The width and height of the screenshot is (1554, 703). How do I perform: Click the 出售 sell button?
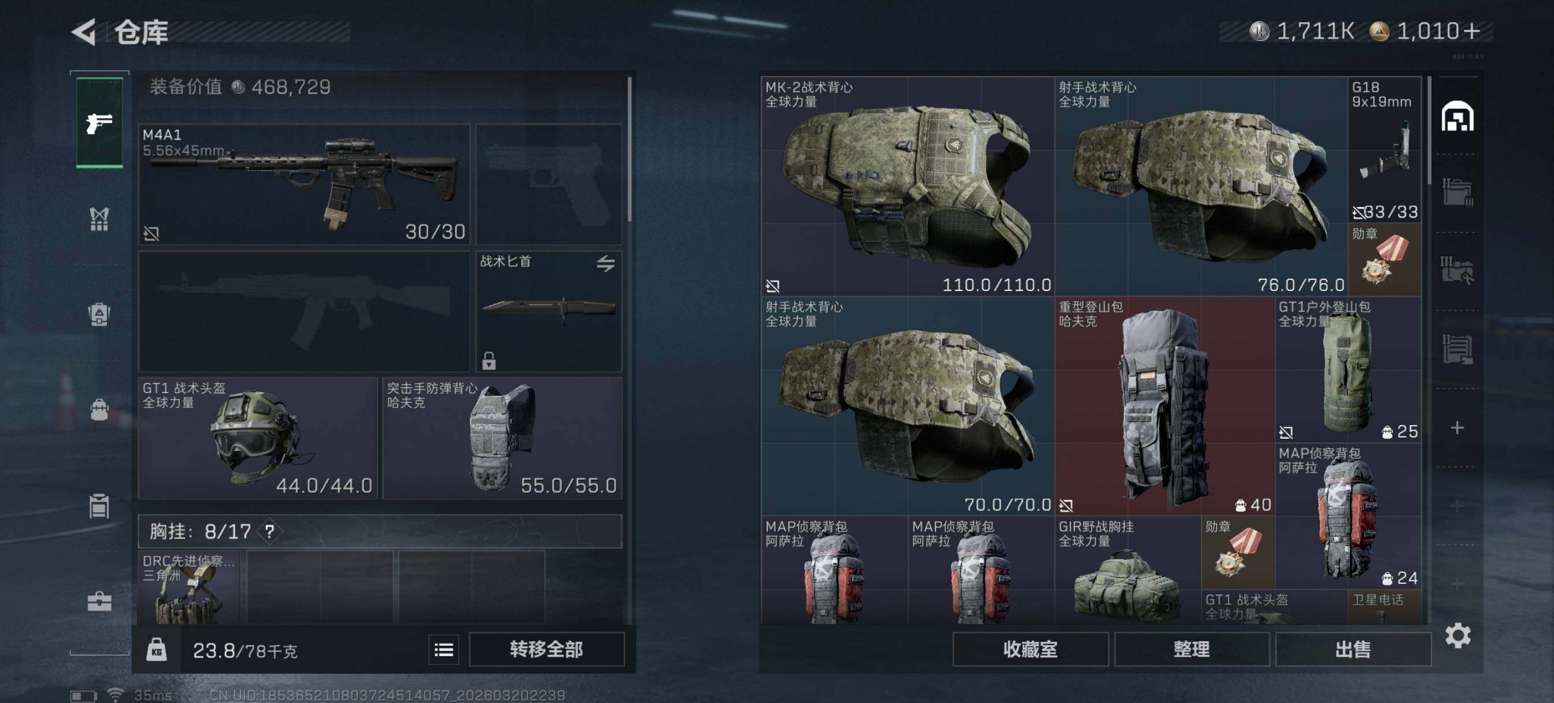click(x=1353, y=649)
